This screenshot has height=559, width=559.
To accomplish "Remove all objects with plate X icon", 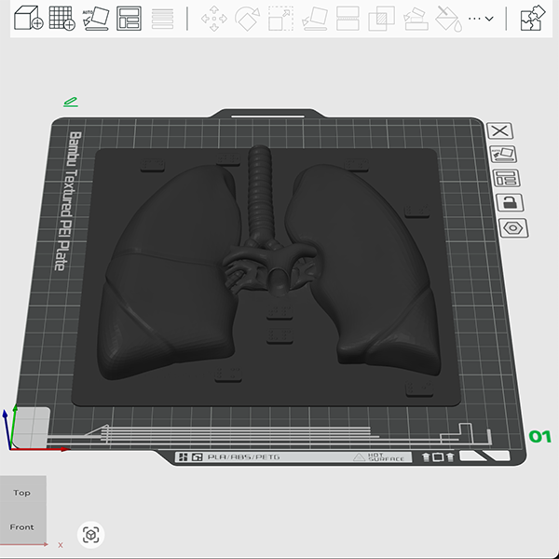I will point(500,130).
